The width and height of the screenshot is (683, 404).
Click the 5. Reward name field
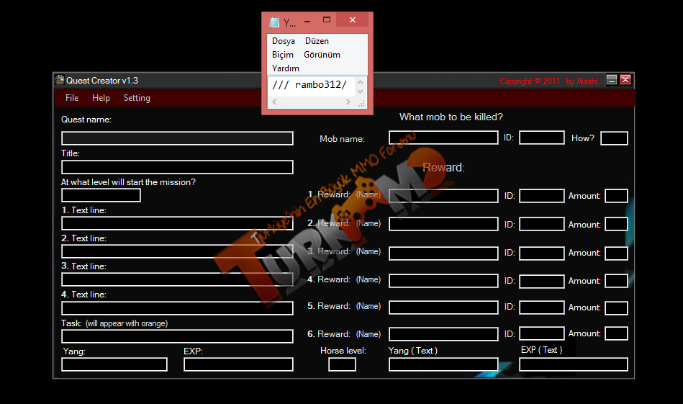point(443,308)
